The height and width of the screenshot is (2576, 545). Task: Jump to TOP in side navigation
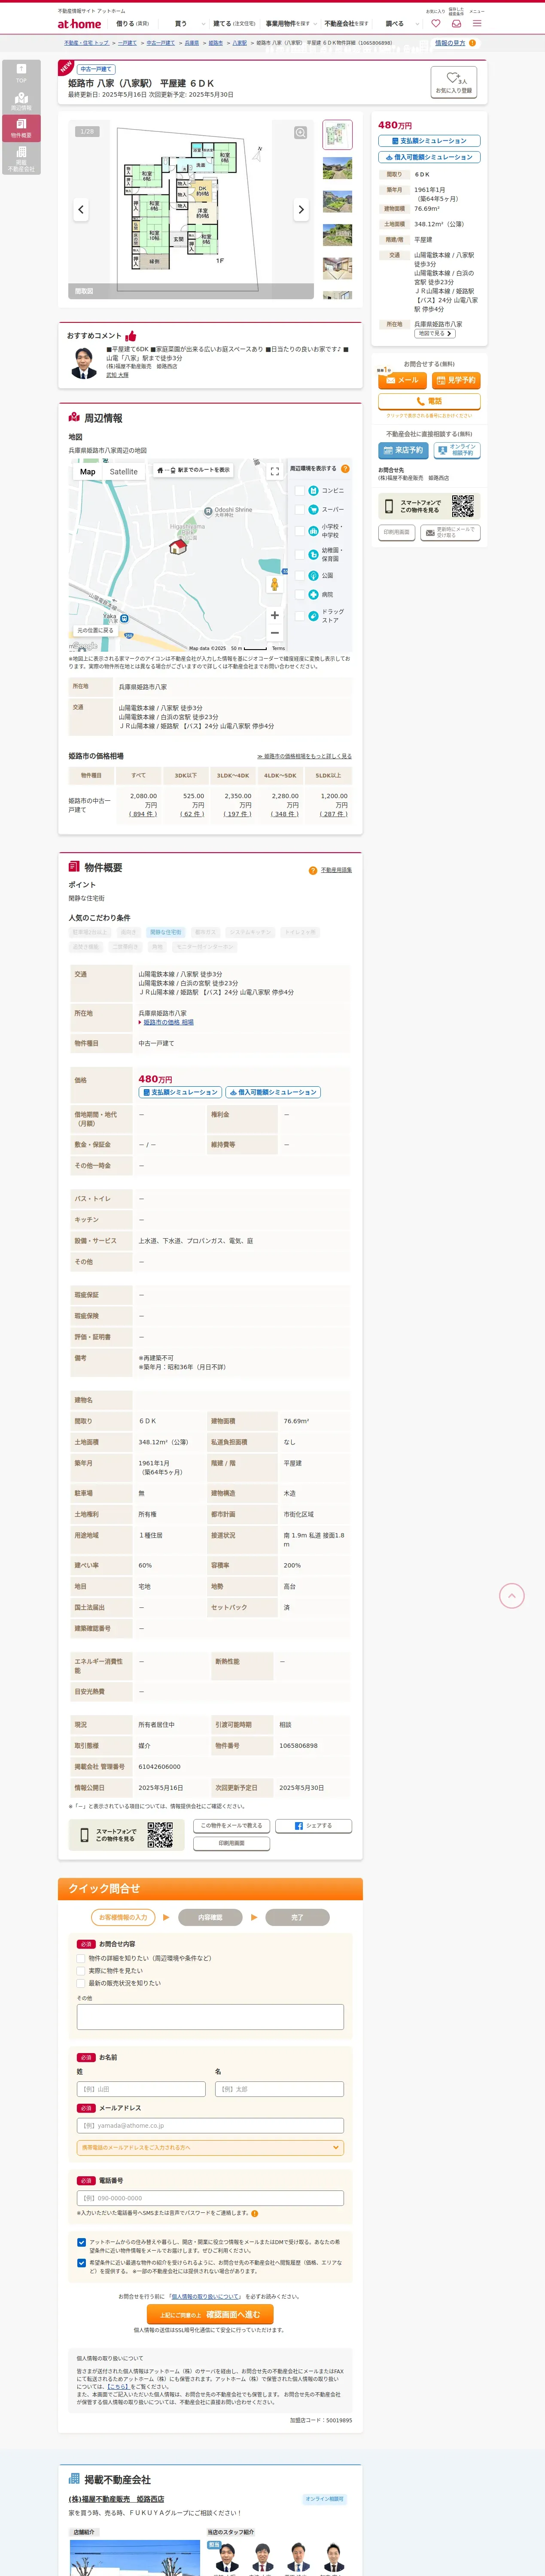click(21, 73)
